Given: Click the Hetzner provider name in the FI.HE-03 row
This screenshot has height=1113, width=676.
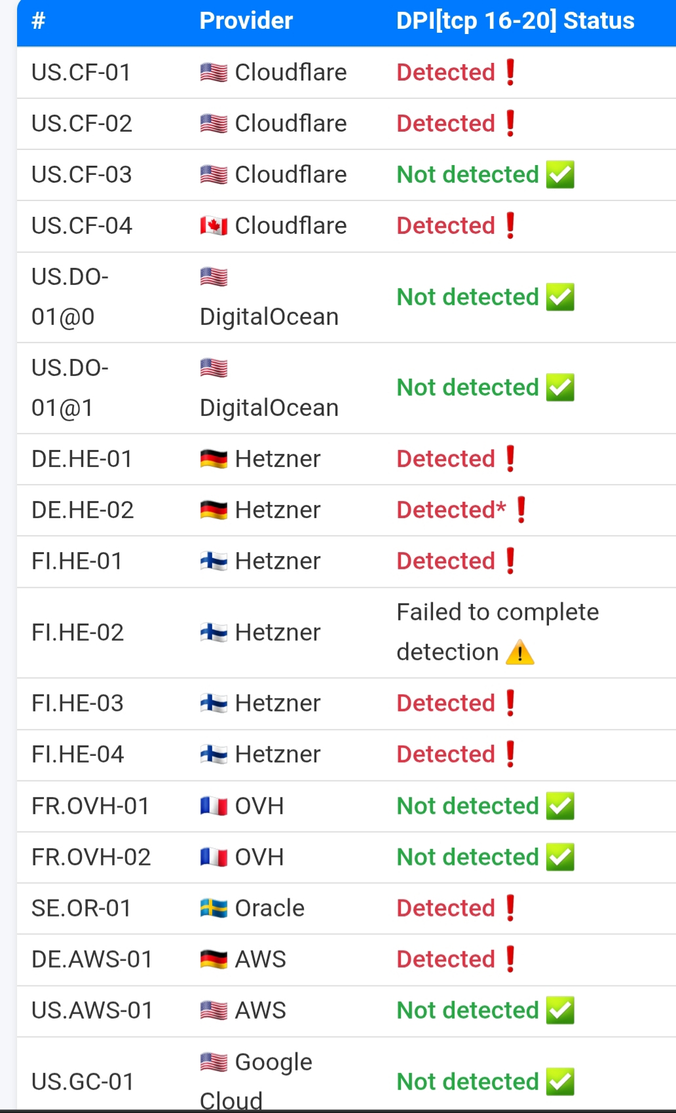Looking at the screenshot, I should (278, 704).
